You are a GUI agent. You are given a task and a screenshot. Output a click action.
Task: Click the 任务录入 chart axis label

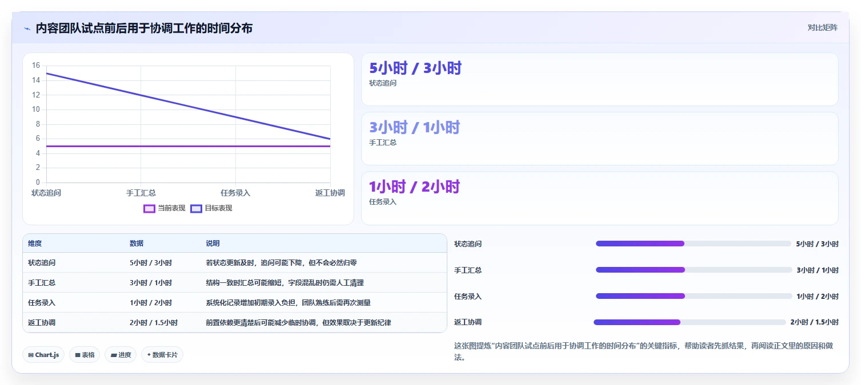click(x=235, y=193)
